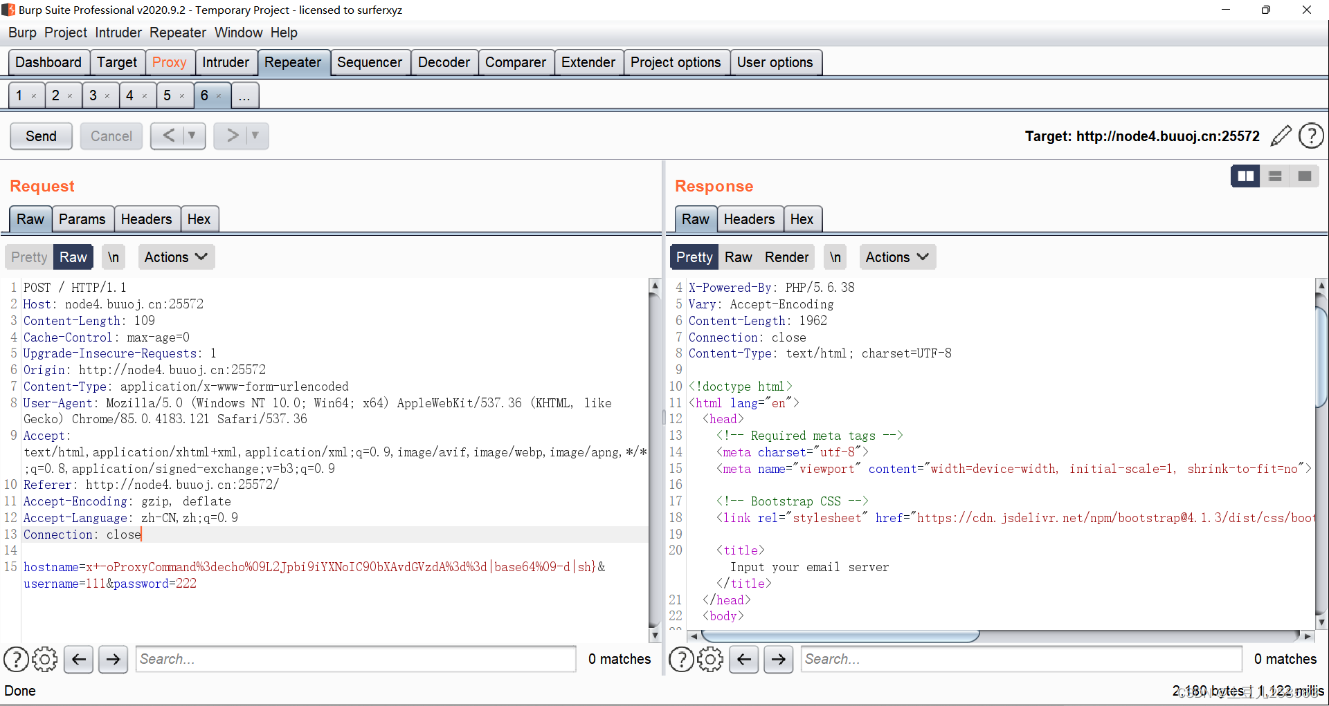Image resolution: width=1329 pixels, height=706 pixels.
Task: Open the User options tab
Action: tap(775, 62)
